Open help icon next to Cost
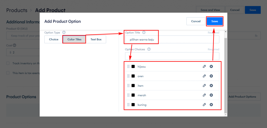The image size is (267, 128). point(15,45)
